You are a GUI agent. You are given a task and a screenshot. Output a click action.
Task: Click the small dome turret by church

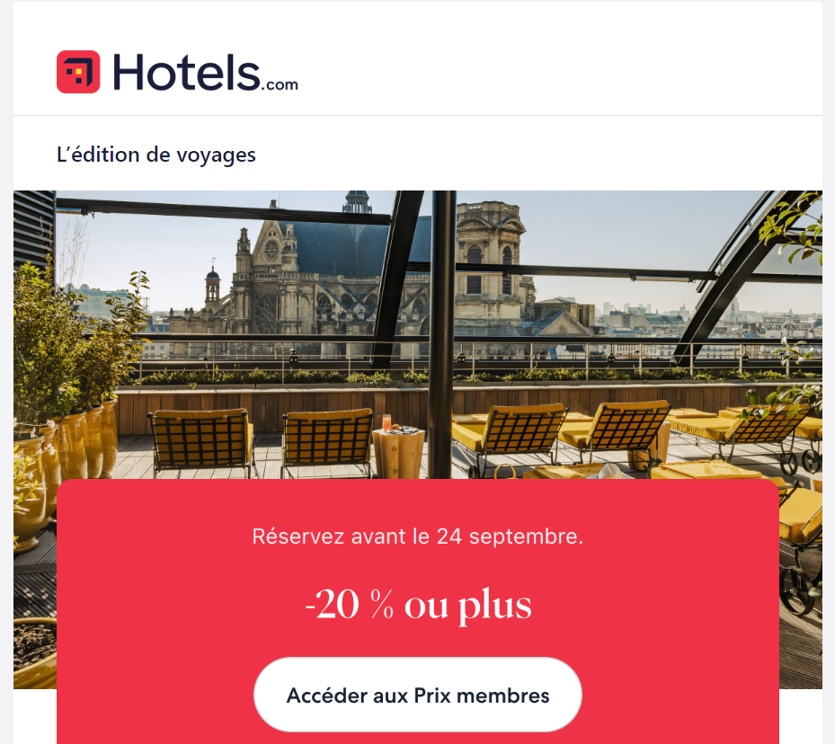pos(212,287)
